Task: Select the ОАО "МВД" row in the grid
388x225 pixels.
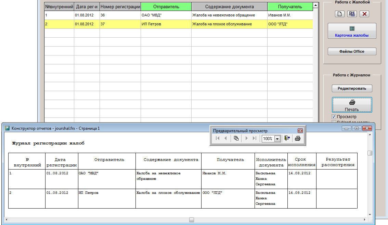Action: point(166,15)
